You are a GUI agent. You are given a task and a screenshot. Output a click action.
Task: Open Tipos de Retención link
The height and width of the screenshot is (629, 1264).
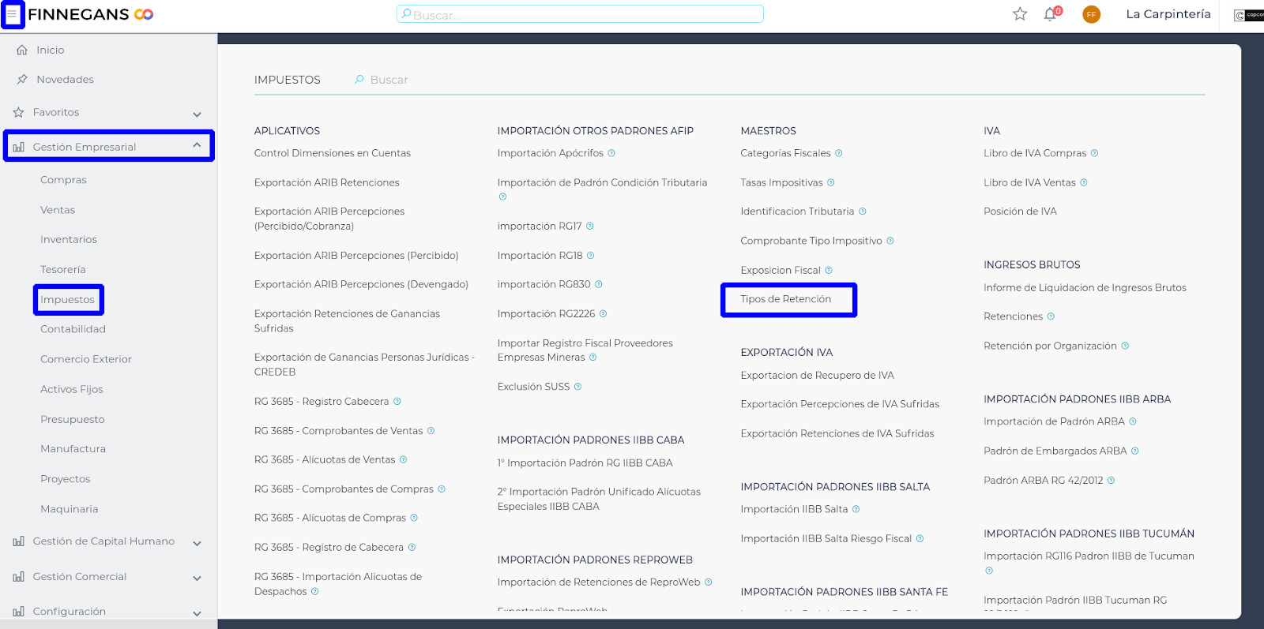click(x=786, y=299)
